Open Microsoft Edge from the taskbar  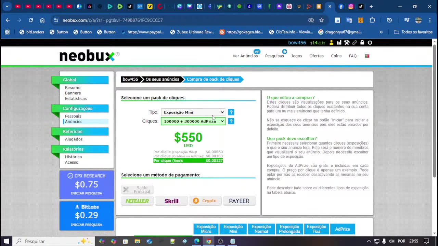point(197,241)
